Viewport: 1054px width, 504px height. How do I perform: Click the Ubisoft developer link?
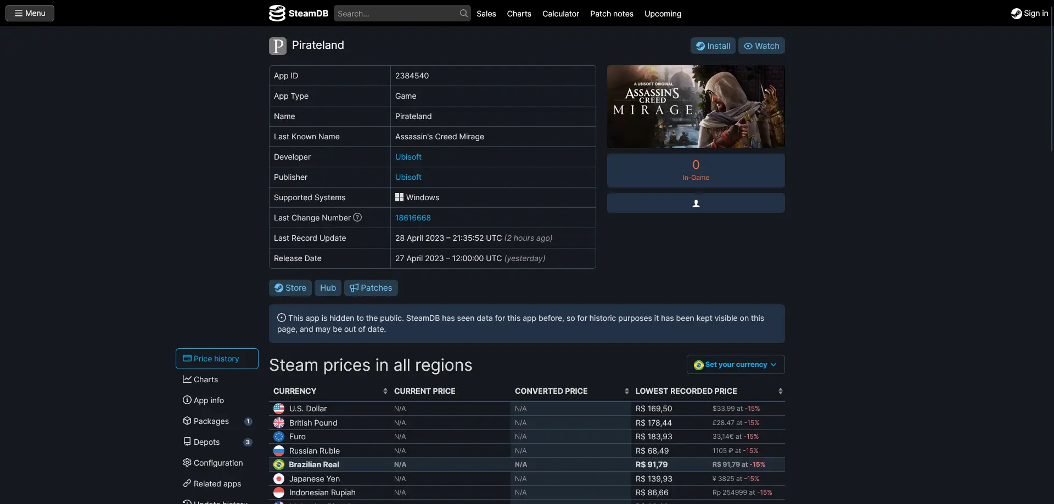click(x=408, y=157)
